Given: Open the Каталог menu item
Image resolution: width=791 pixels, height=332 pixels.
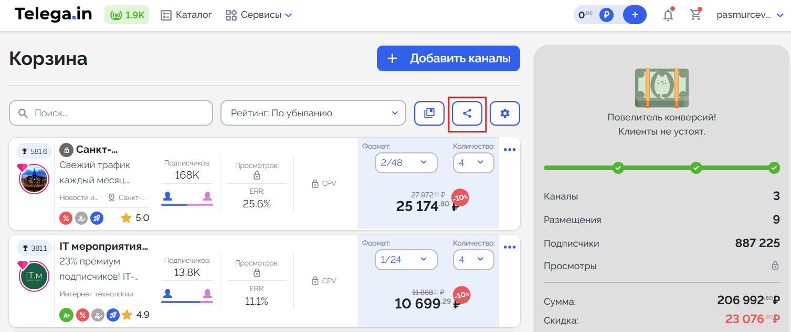Looking at the screenshot, I should [186, 15].
